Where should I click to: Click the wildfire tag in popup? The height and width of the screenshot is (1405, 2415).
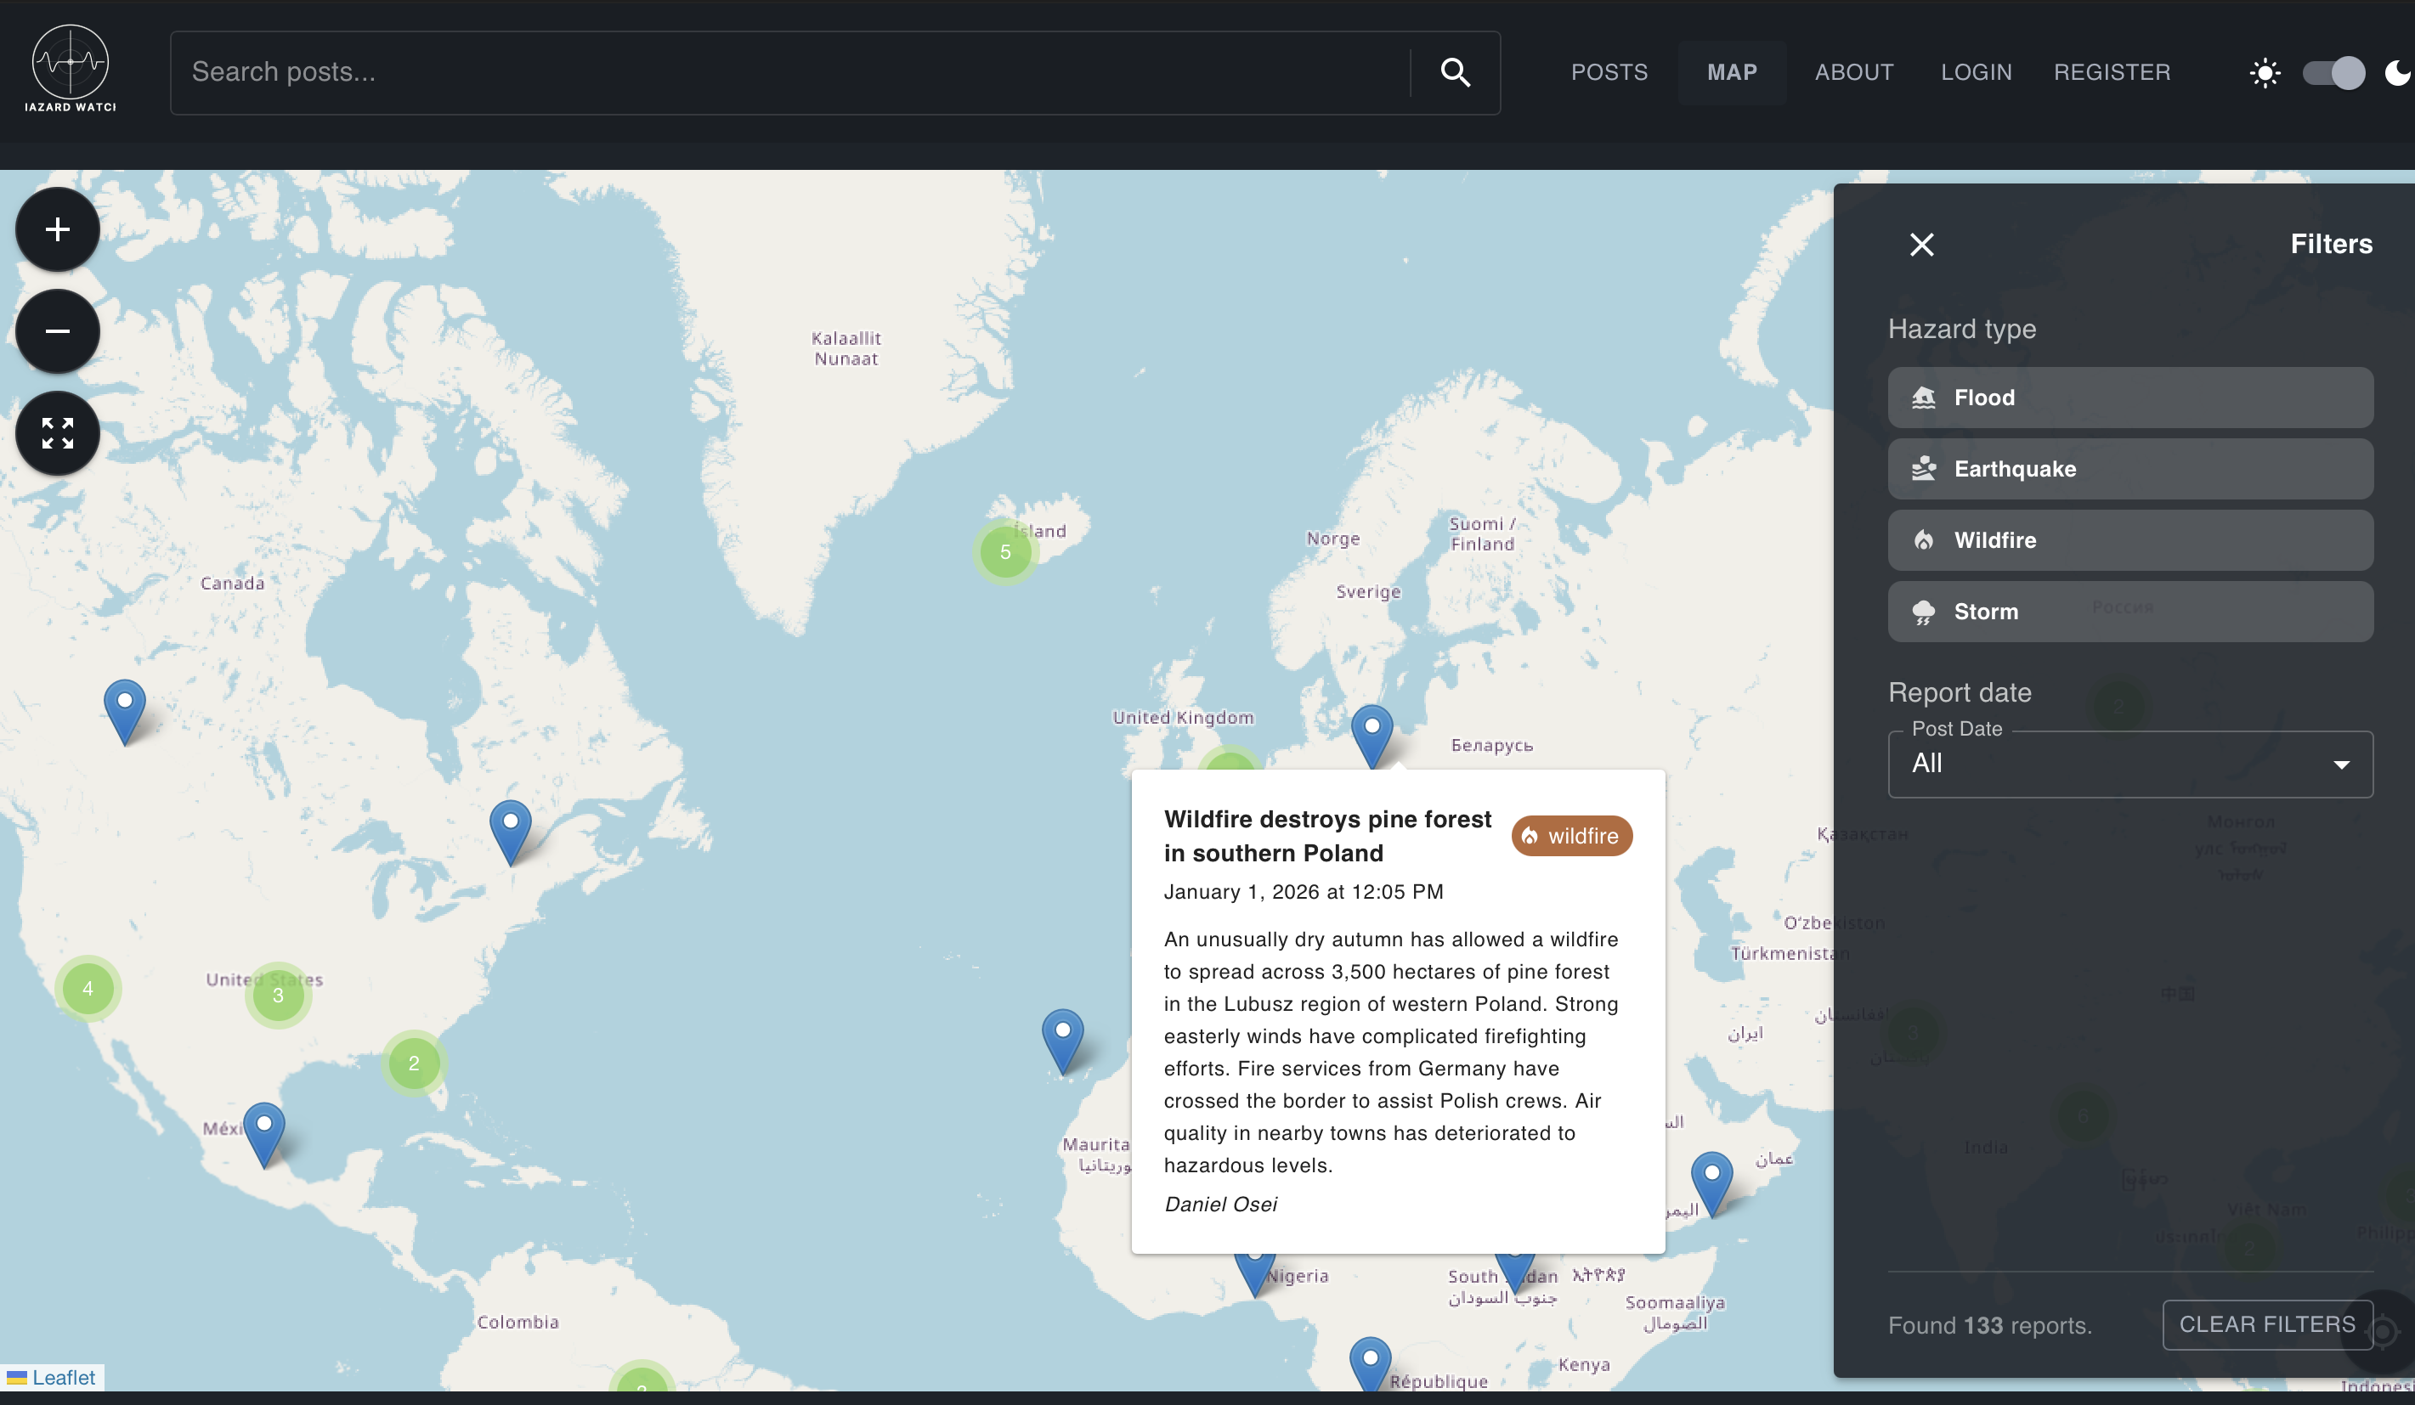pyautogui.click(x=1572, y=835)
